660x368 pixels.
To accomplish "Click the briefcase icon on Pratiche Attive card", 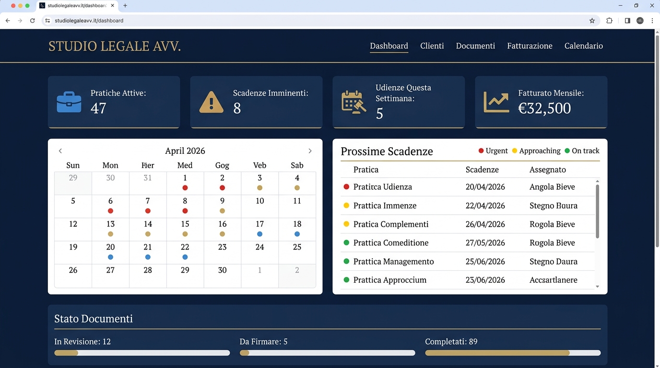I will [x=69, y=102].
